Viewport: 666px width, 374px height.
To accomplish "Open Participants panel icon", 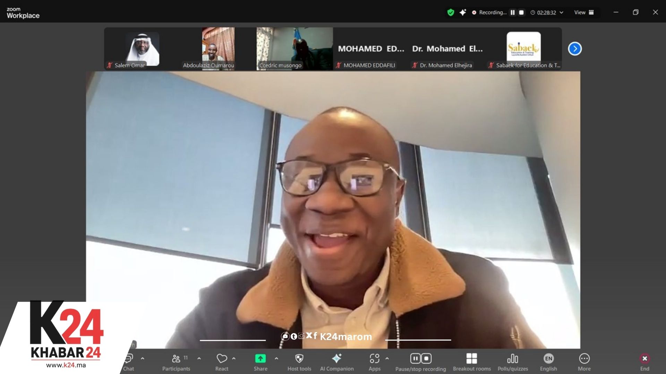I will click(176, 359).
